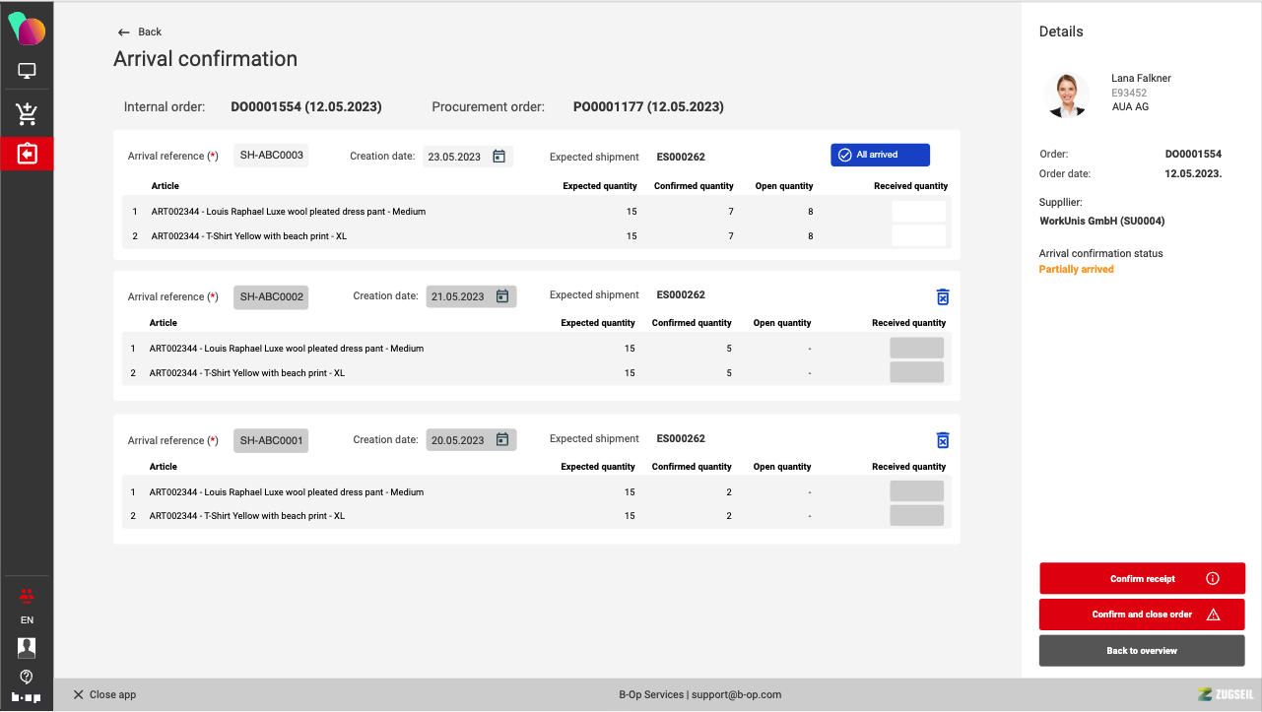Select the red arrival confirmation sidebar icon
This screenshot has width=1262, height=712.
click(27, 154)
